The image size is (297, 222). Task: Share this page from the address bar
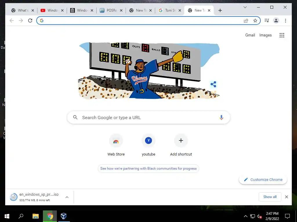(x=246, y=21)
